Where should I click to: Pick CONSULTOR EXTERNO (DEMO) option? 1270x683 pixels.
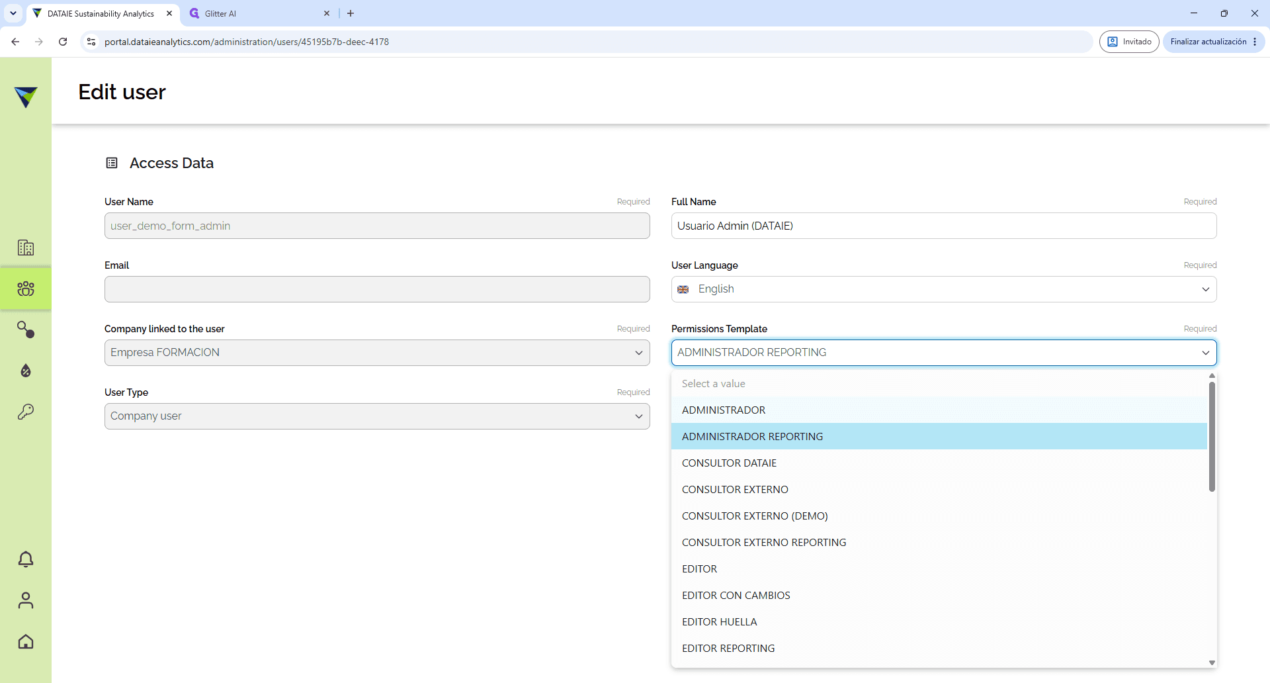pos(939,516)
